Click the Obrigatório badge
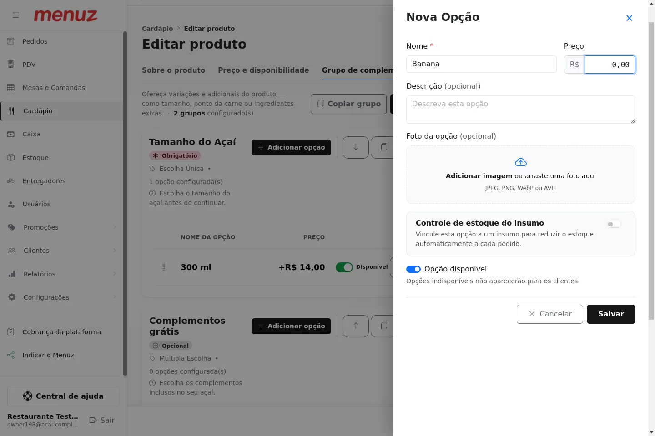This screenshot has width=655, height=436. coord(175,155)
